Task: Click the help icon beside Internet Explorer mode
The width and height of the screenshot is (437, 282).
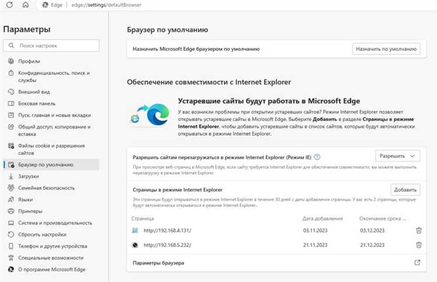Action: (317, 157)
